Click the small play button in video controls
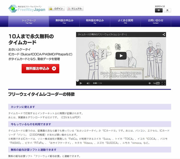This screenshot has width=180, height=159. click(81, 83)
